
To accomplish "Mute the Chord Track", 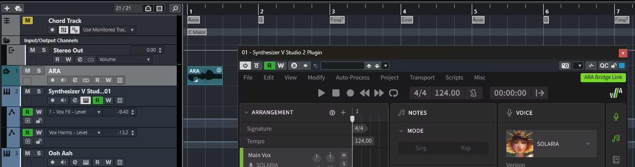I will pyautogui.click(x=27, y=21).
